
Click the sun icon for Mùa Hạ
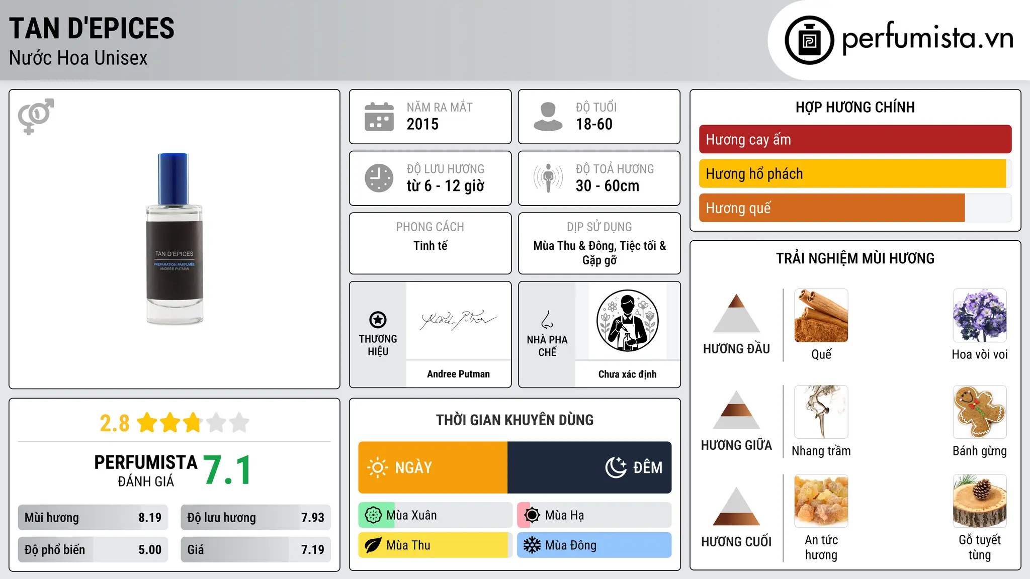click(532, 515)
